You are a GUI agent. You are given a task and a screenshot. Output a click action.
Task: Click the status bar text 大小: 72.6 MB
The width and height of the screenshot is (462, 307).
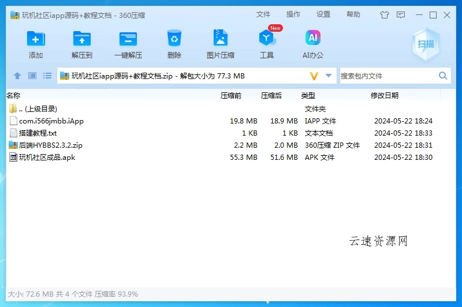31,294
